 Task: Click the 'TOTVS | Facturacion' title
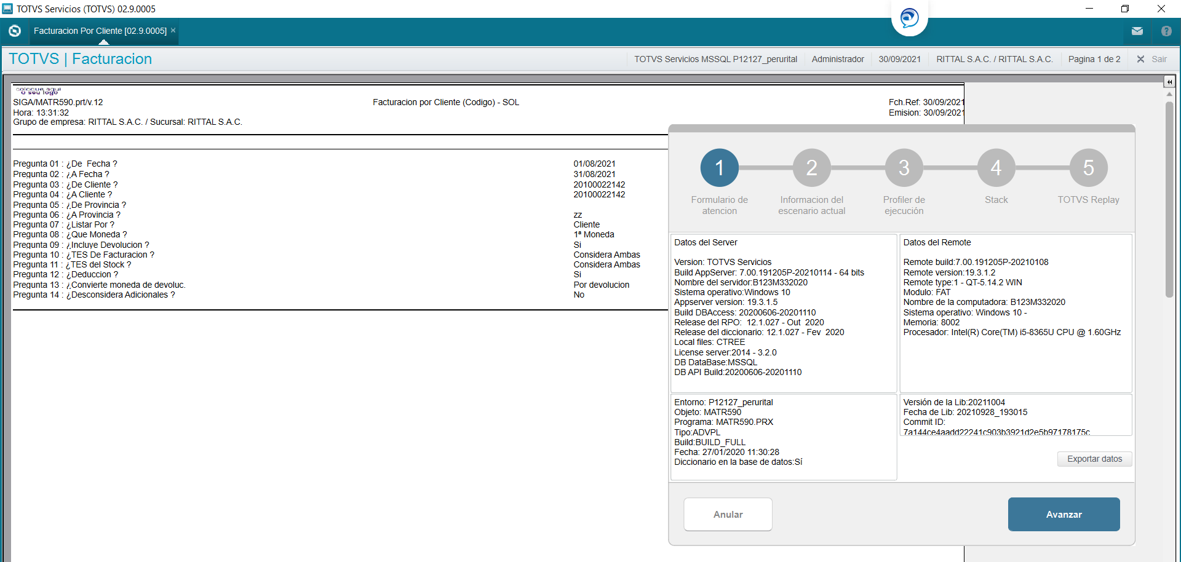click(x=81, y=58)
